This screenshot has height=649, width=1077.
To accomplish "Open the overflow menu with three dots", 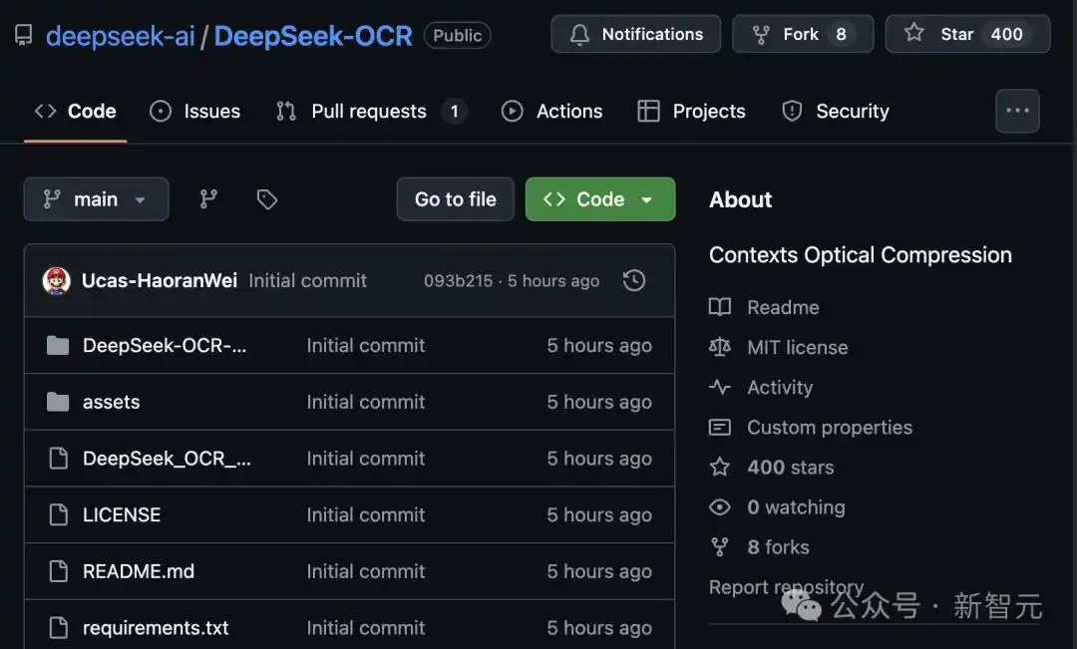I will pos(1017,110).
